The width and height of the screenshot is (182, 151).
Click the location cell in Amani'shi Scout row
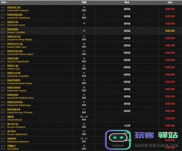127,24
